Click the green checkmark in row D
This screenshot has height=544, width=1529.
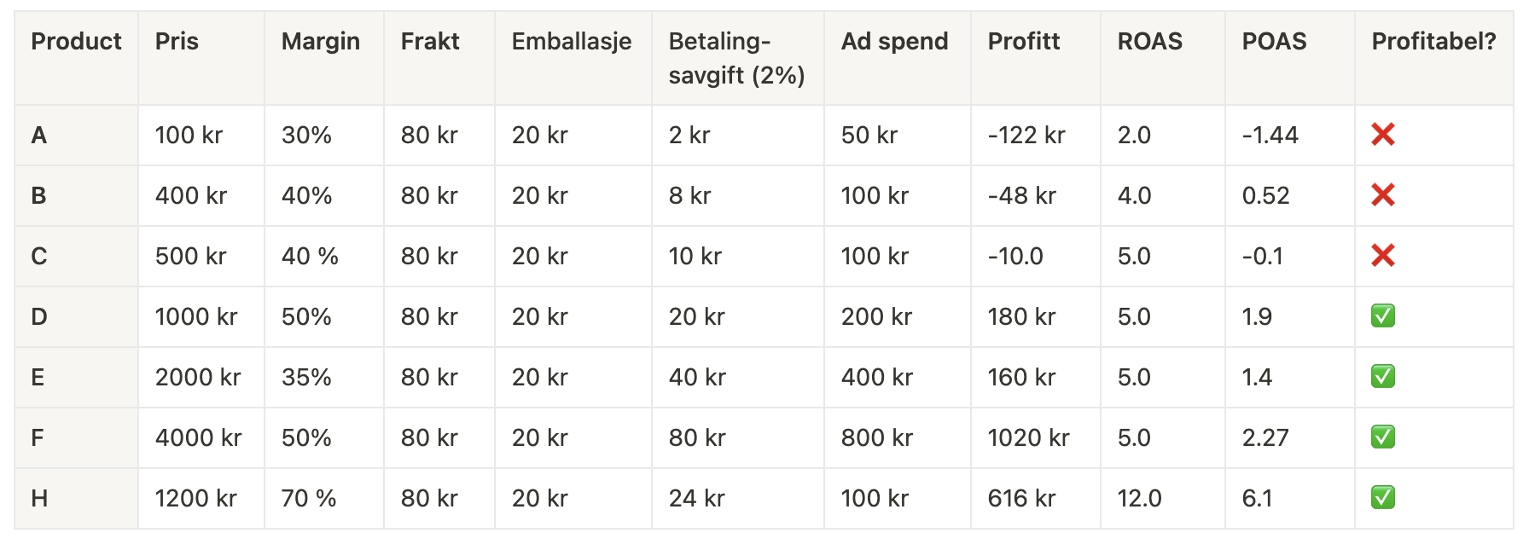pyautogui.click(x=1383, y=316)
